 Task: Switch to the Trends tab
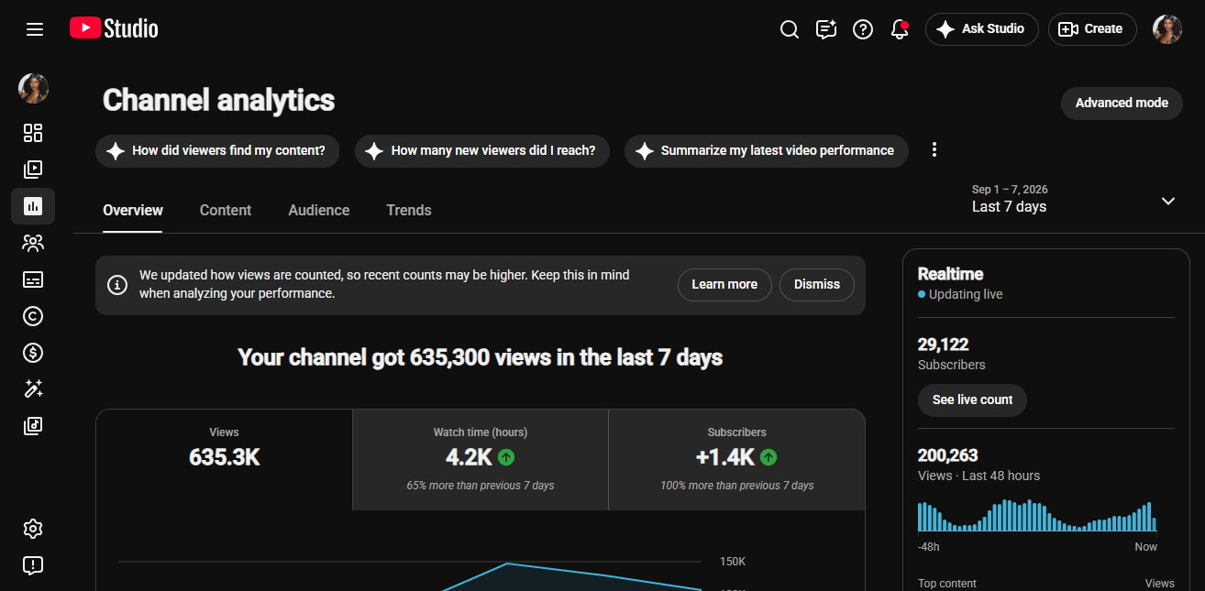click(409, 210)
